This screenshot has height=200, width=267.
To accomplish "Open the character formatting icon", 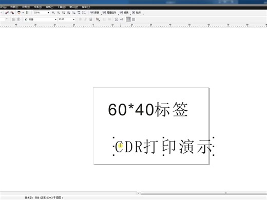I will [116, 19].
